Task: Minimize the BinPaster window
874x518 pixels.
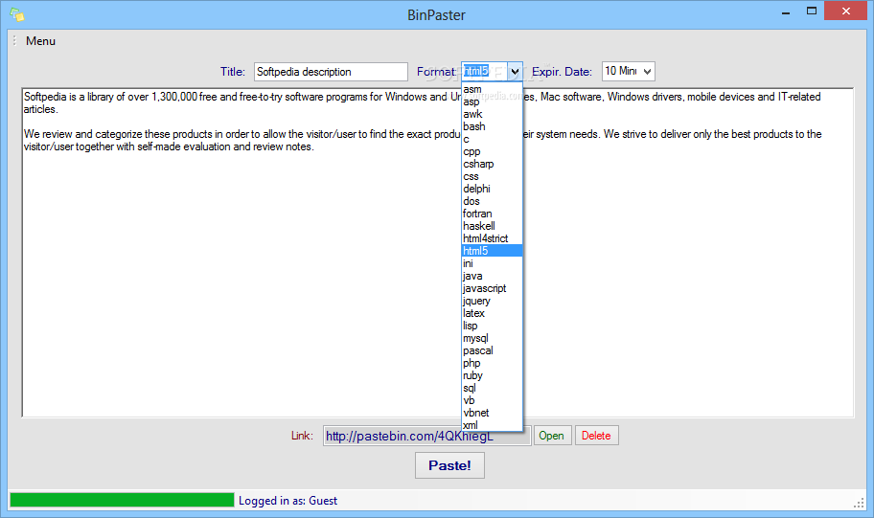Action: [786, 12]
